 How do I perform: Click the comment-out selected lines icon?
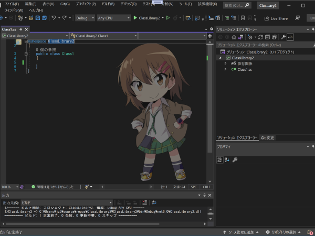pos(227,18)
